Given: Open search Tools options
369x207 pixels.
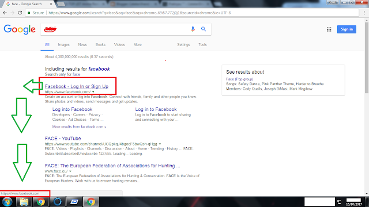Looking at the screenshot, I should click(202, 45).
